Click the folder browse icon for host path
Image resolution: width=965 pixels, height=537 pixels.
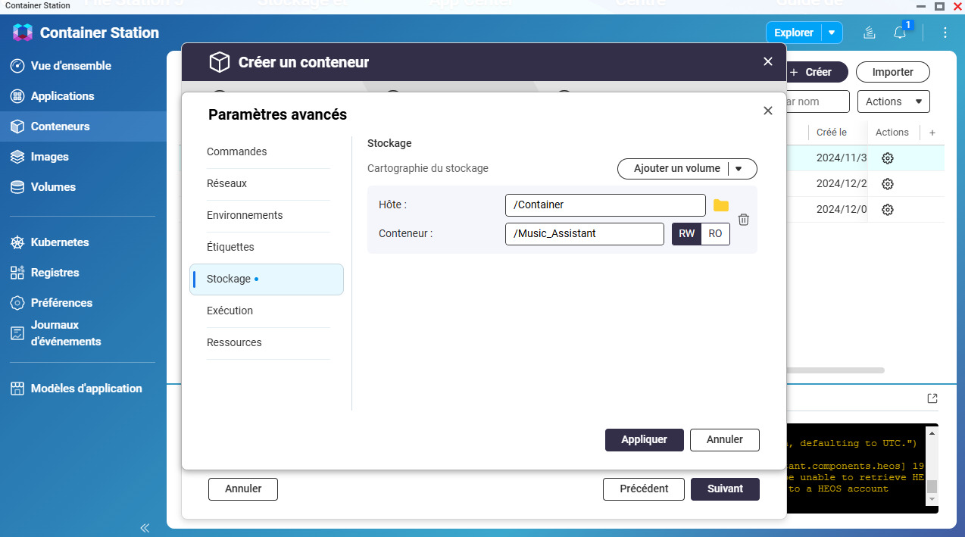(720, 205)
